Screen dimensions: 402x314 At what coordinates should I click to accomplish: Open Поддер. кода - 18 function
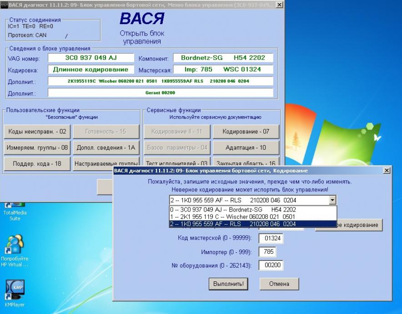(37, 164)
